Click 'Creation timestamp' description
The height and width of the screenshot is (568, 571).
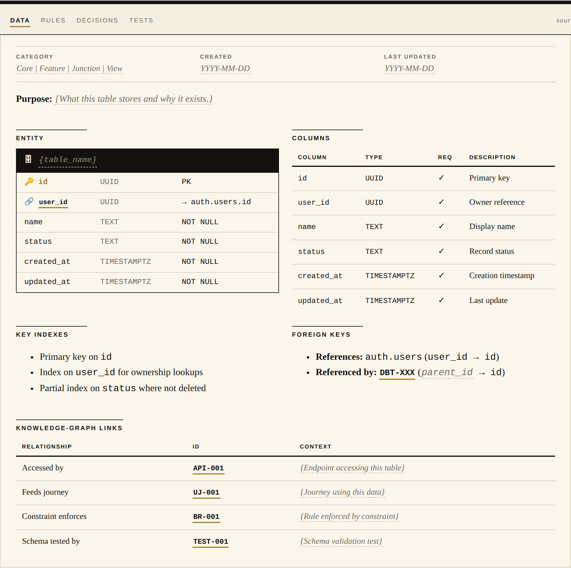[x=502, y=276]
